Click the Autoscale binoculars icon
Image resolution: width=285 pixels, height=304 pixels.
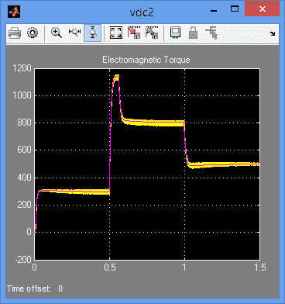pos(116,33)
